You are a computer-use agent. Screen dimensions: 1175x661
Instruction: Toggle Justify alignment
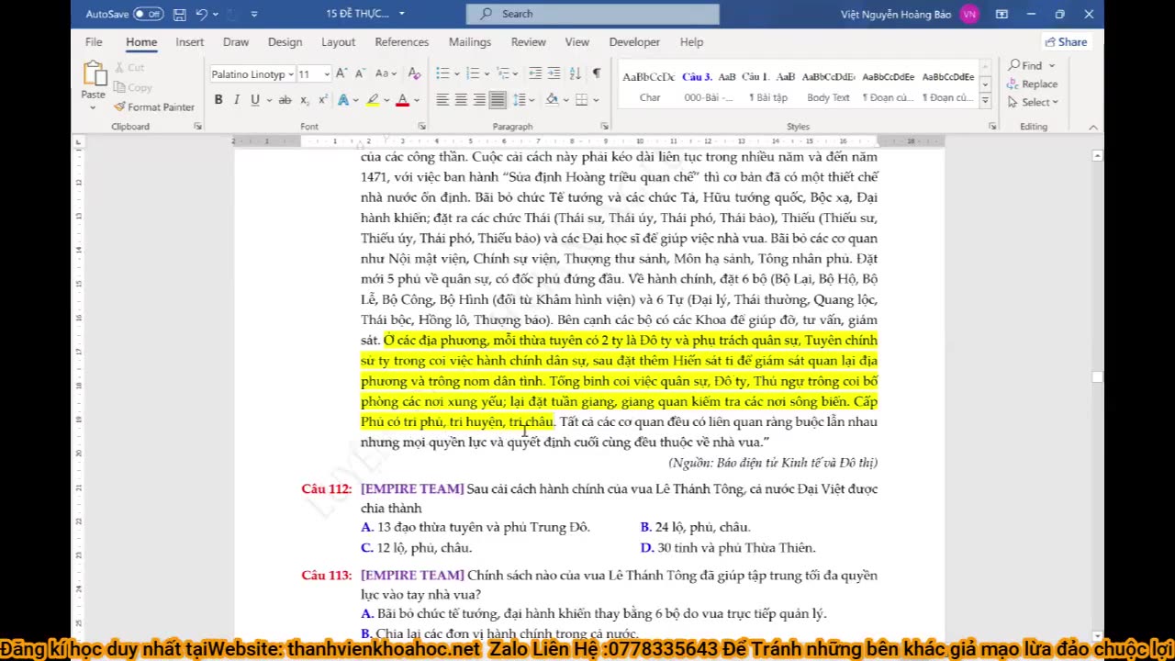tap(498, 100)
